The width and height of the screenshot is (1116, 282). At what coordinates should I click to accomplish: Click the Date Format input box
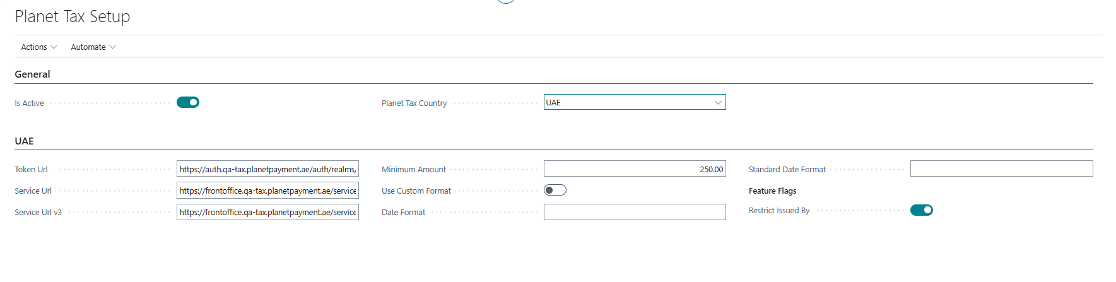coord(634,212)
